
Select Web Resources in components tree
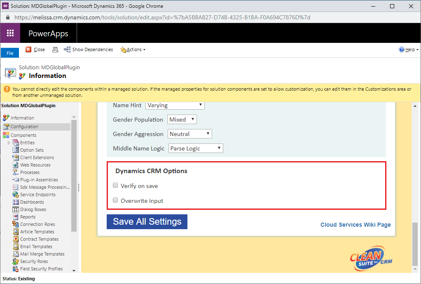[x=35, y=165]
